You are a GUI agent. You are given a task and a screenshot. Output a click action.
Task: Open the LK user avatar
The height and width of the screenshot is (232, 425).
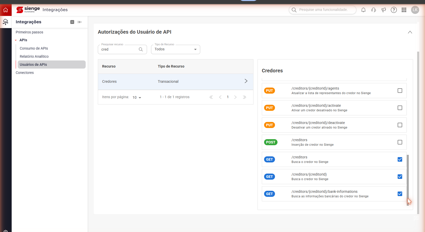pyautogui.click(x=415, y=10)
